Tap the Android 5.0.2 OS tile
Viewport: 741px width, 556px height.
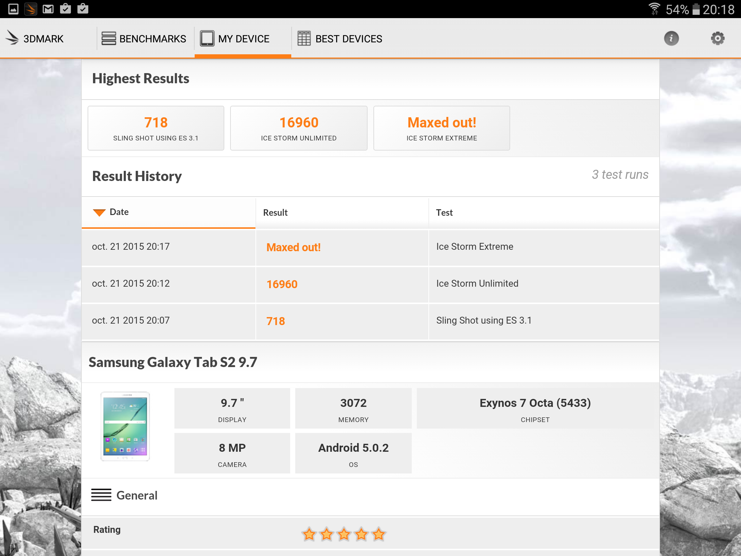pos(353,453)
